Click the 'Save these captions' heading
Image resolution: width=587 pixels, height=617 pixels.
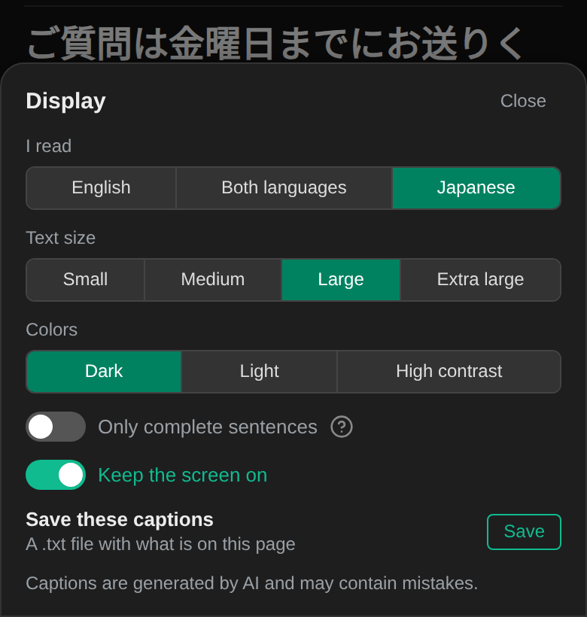pyautogui.click(x=120, y=520)
